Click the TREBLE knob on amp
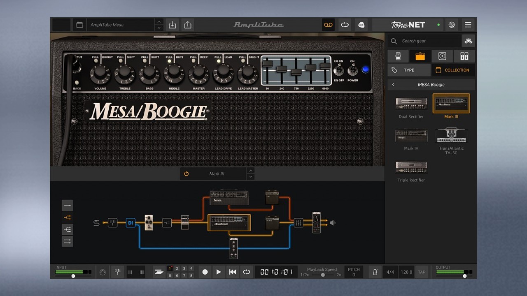This screenshot has width=527, height=296. [x=124, y=72]
